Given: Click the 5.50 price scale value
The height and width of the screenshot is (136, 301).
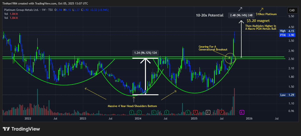Looking at the screenshot, I should pyautogui.click(x=291, y=16).
